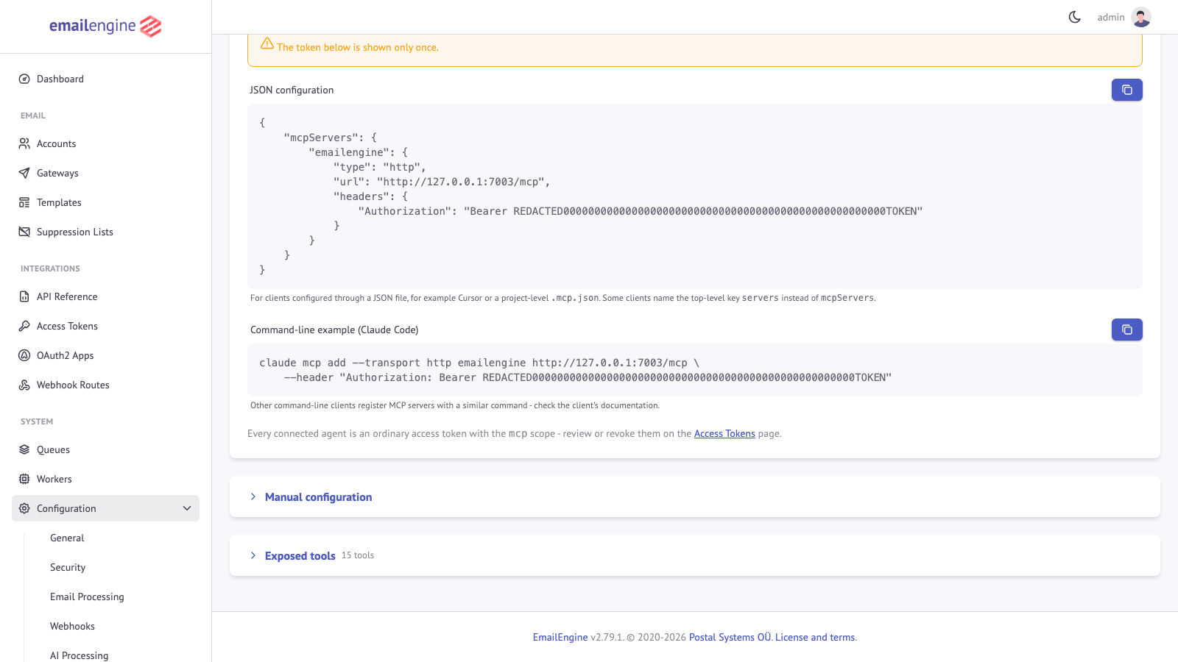
Task: Open Webhook Routes
Action: coord(105,385)
